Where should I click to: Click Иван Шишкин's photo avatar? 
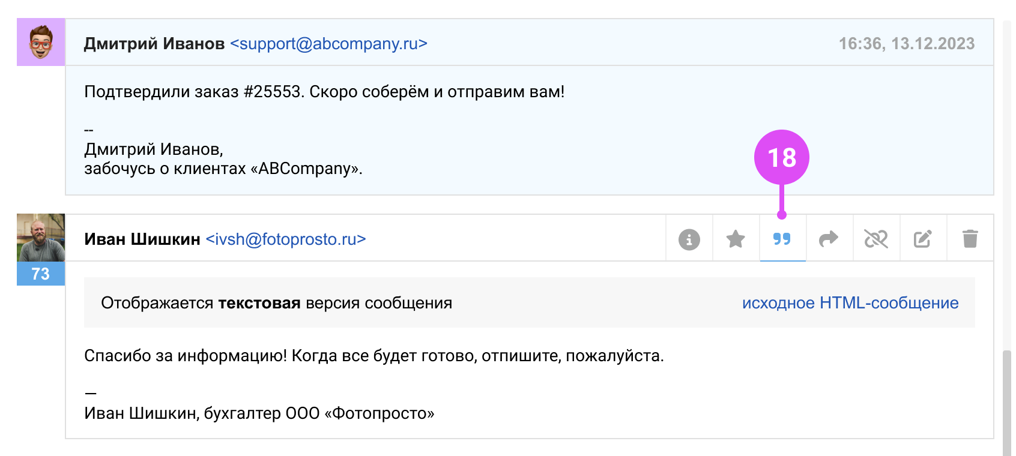click(41, 238)
